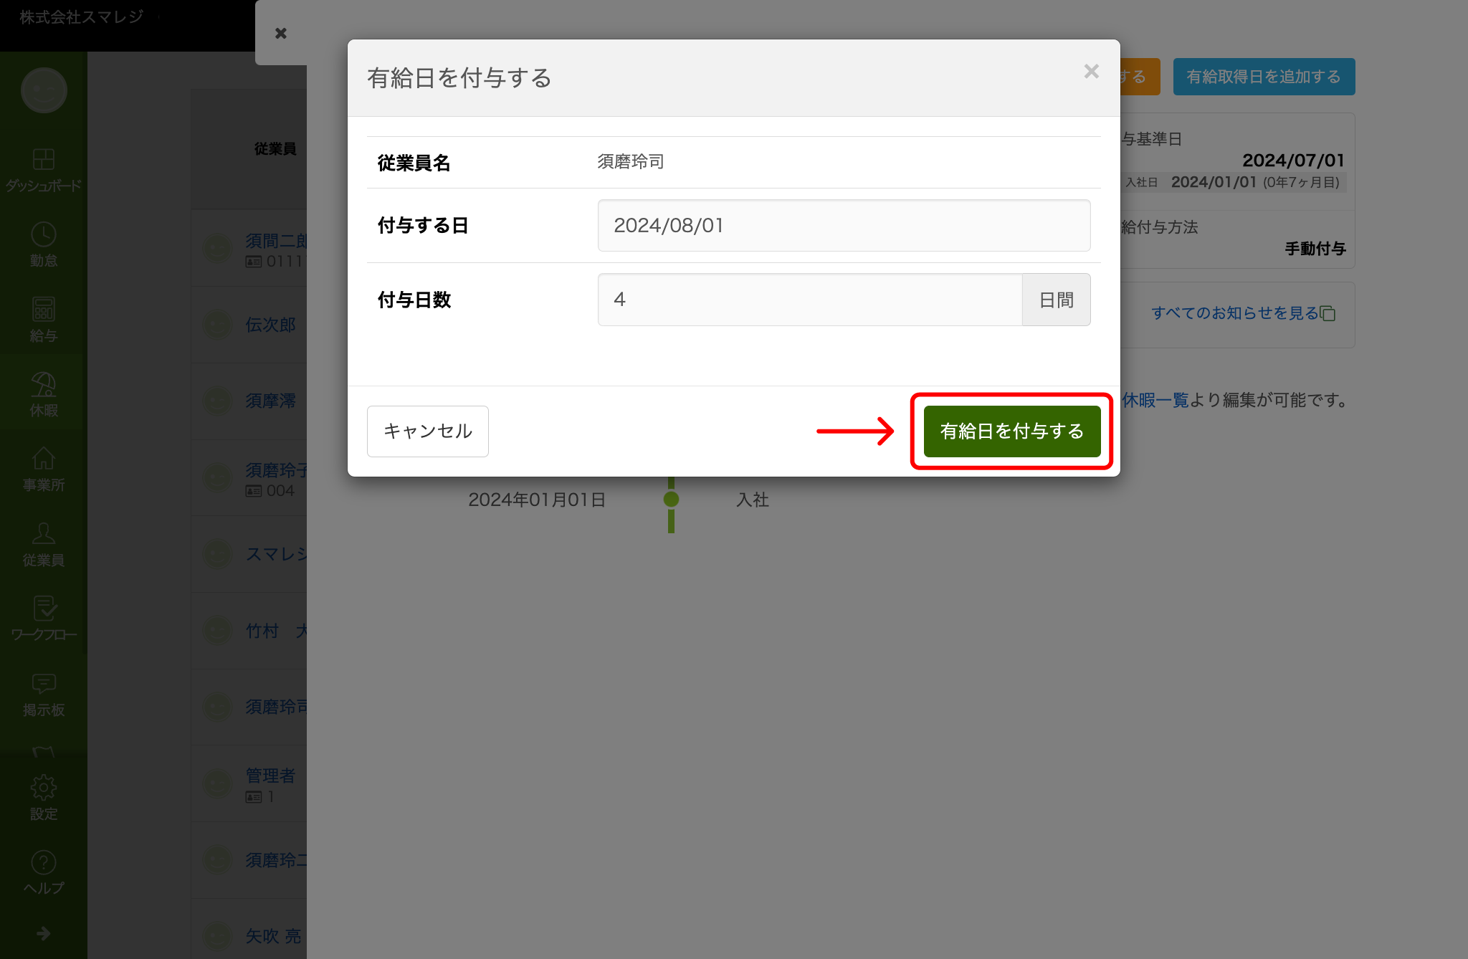Open the 休暇一覧 link
This screenshot has width=1468, height=959.
(1155, 400)
